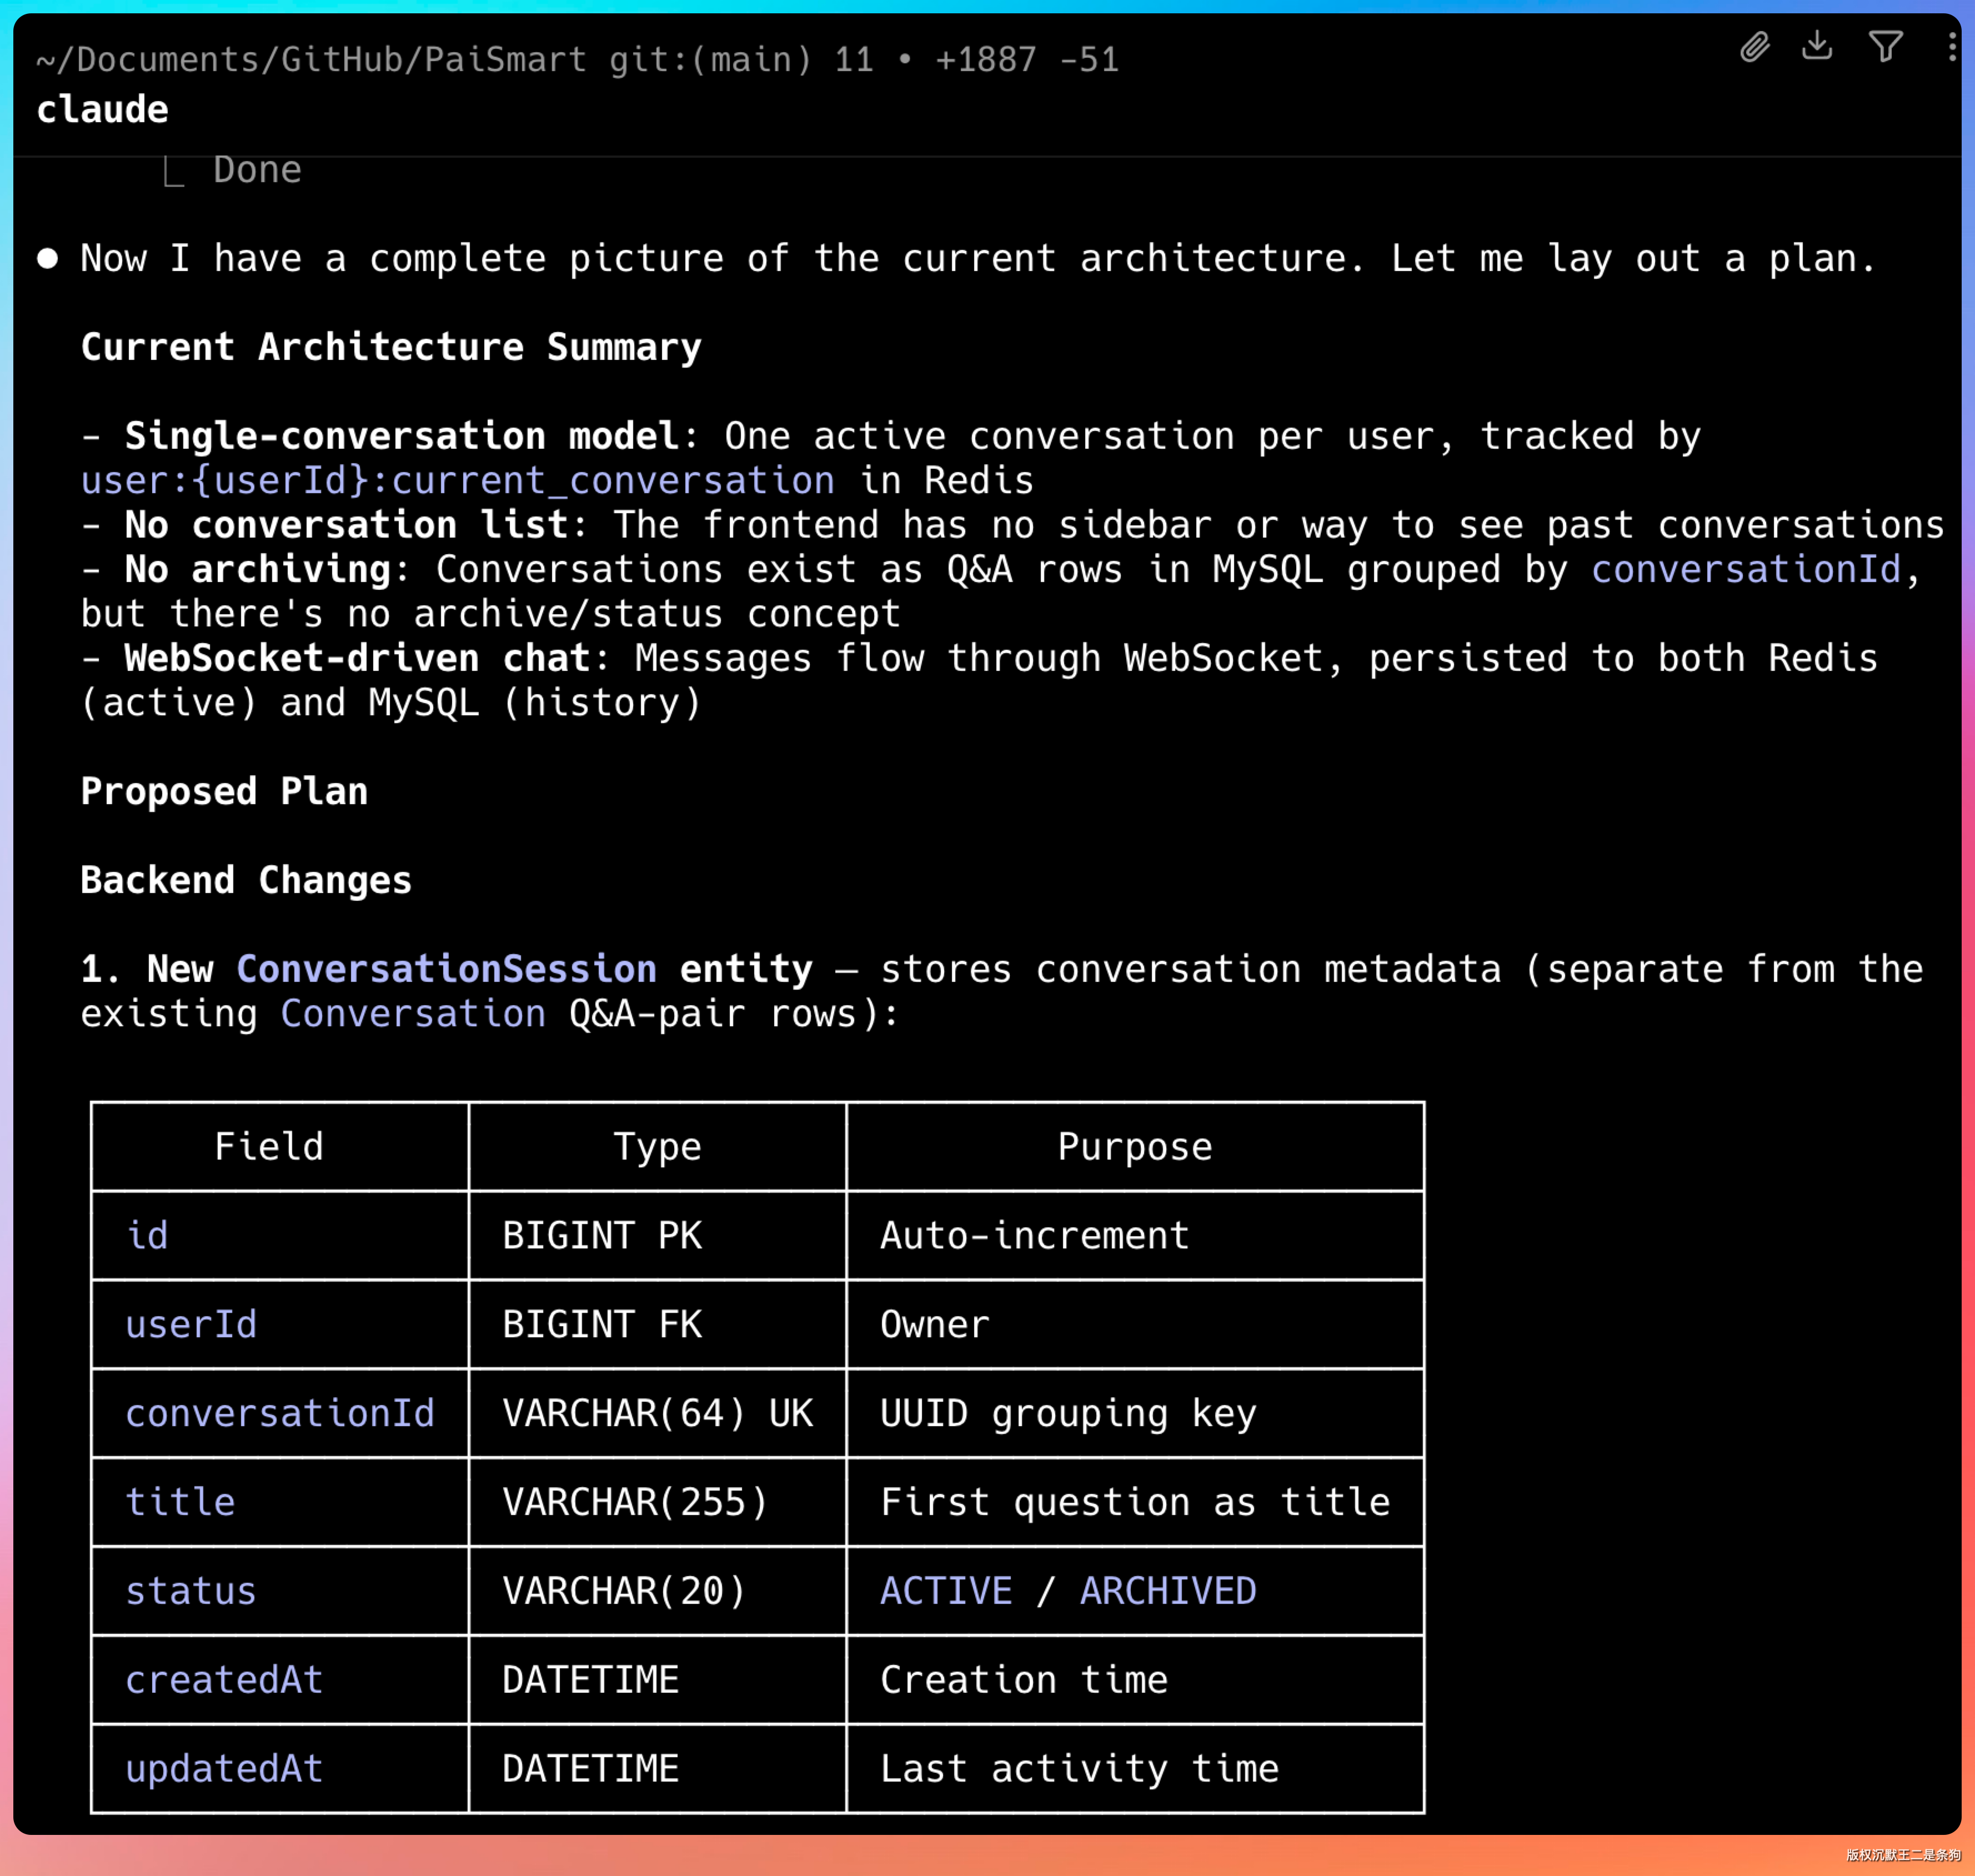Click the 'Backend Changes' heading

pyautogui.click(x=246, y=880)
